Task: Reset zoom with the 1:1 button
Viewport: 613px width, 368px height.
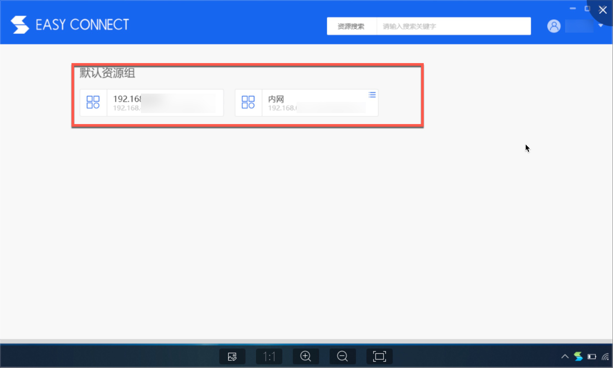Action: pos(269,356)
